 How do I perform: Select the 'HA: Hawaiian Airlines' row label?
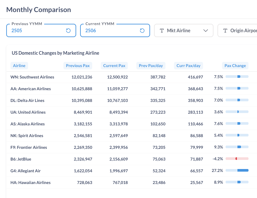pos(30,183)
